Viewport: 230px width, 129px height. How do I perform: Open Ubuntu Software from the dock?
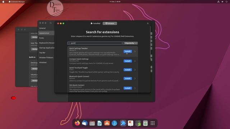point(107,123)
